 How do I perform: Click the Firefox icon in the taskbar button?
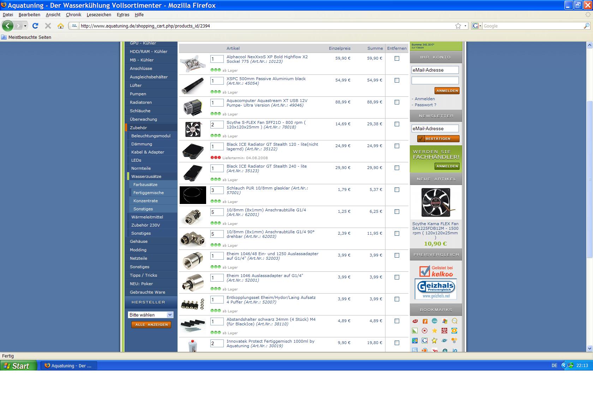pos(47,366)
